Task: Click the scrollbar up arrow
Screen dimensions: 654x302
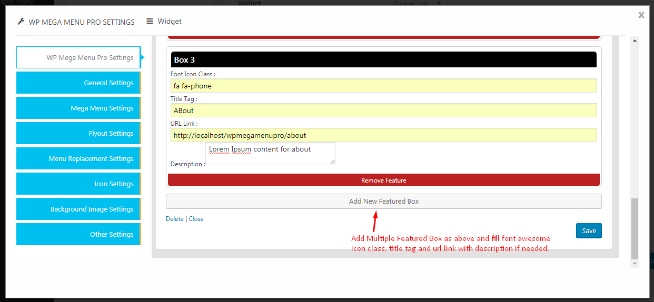Action: pyautogui.click(x=635, y=41)
